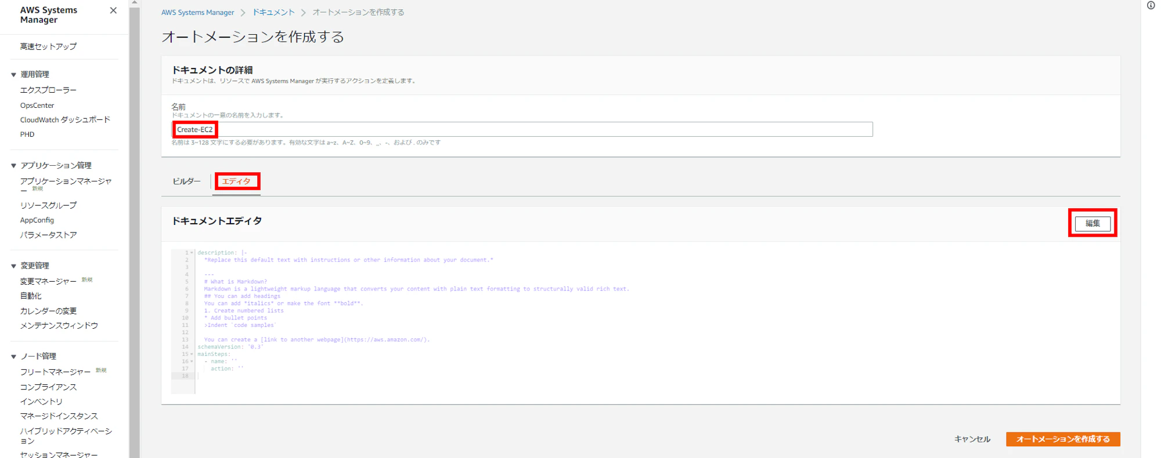Open コンプライアンス
This screenshot has width=1161, height=458.
48,387
